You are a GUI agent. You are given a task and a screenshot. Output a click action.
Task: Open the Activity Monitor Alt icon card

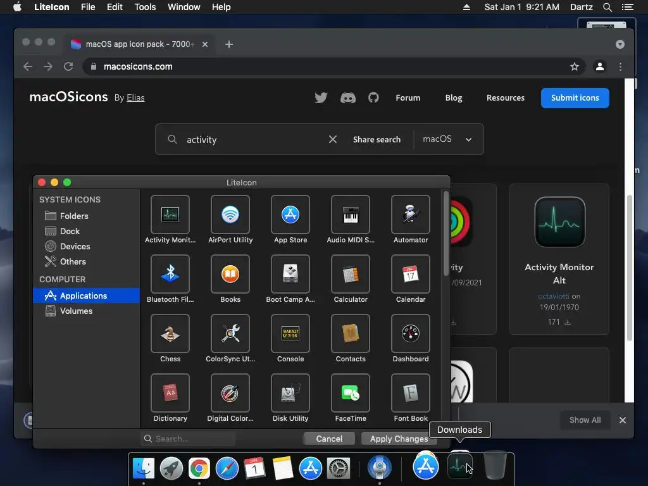[x=559, y=259]
